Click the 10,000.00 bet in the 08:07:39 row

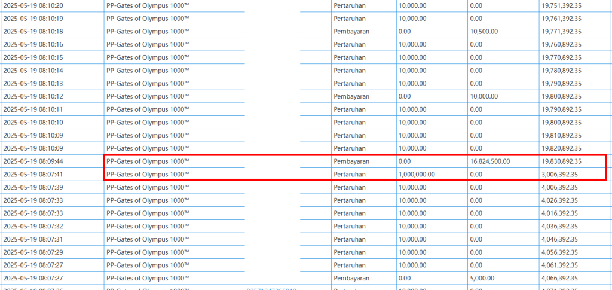[x=412, y=187]
